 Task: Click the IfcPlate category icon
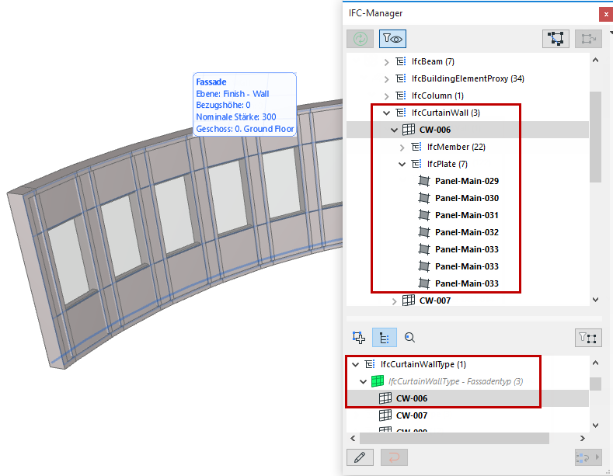[416, 164]
